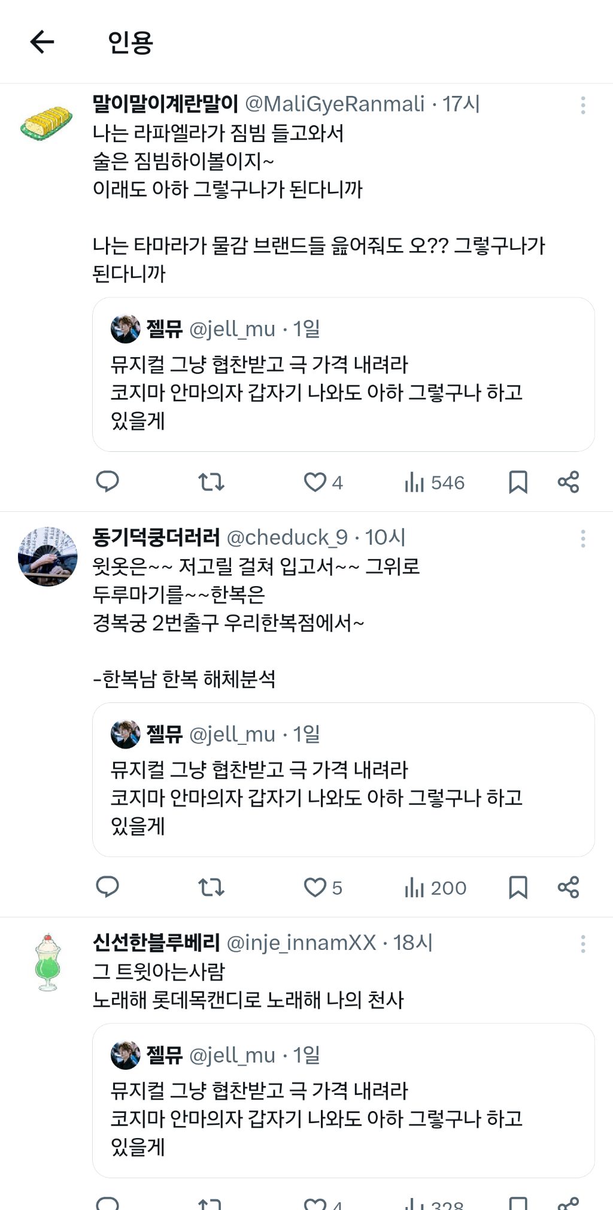Open more options for 말이말이계란말이's tweet
Viewport: 613px width, 1210px height.
coord(582,105)
